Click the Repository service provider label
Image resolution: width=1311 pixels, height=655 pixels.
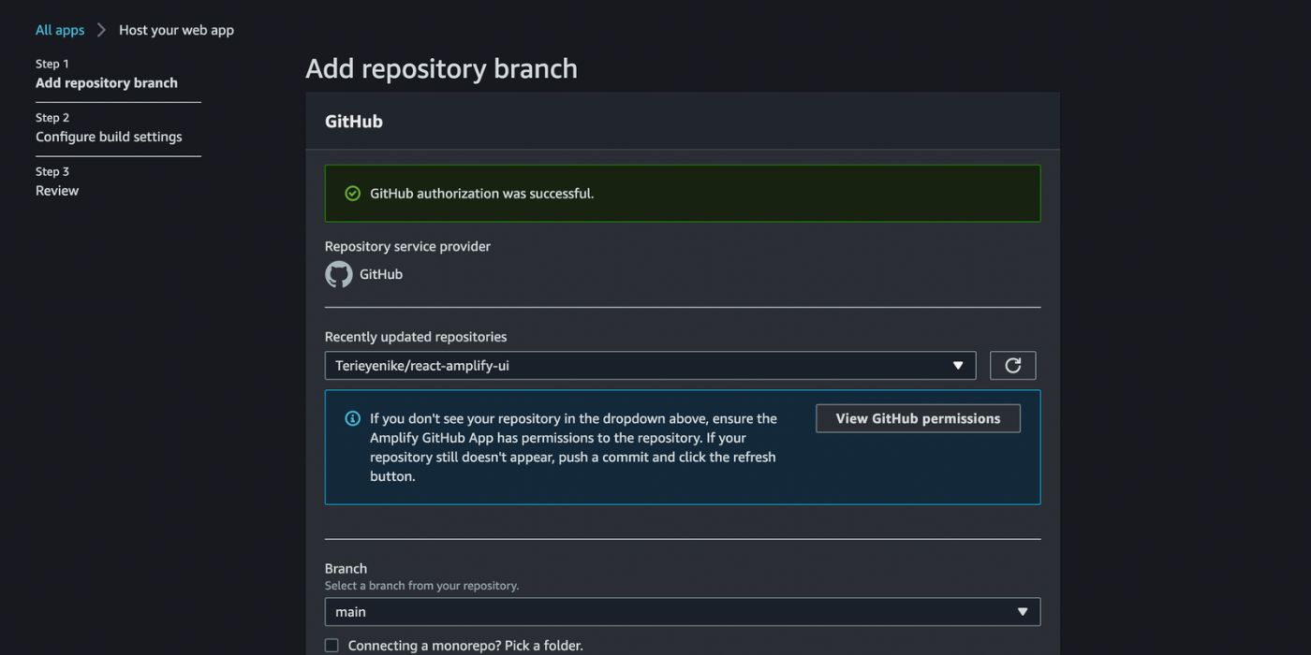point(407,246)
